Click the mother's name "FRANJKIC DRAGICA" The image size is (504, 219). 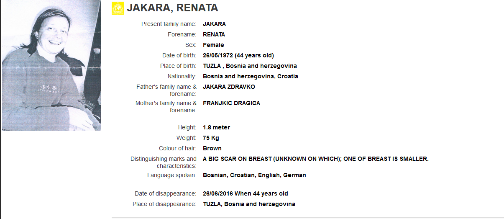point(231,103)
